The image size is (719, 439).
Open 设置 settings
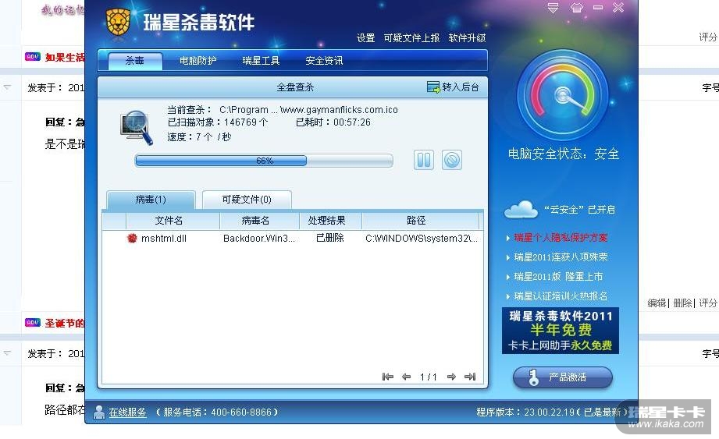[365, 38]
